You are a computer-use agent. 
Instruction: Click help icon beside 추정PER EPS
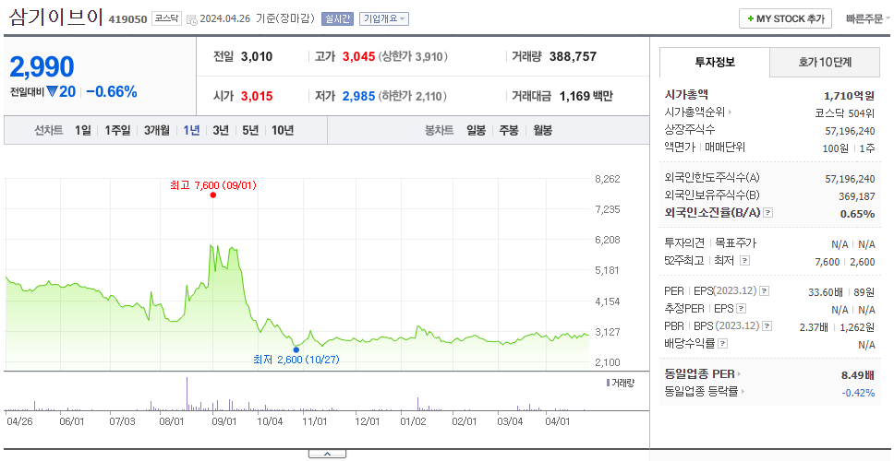click(x=741, y=309)
